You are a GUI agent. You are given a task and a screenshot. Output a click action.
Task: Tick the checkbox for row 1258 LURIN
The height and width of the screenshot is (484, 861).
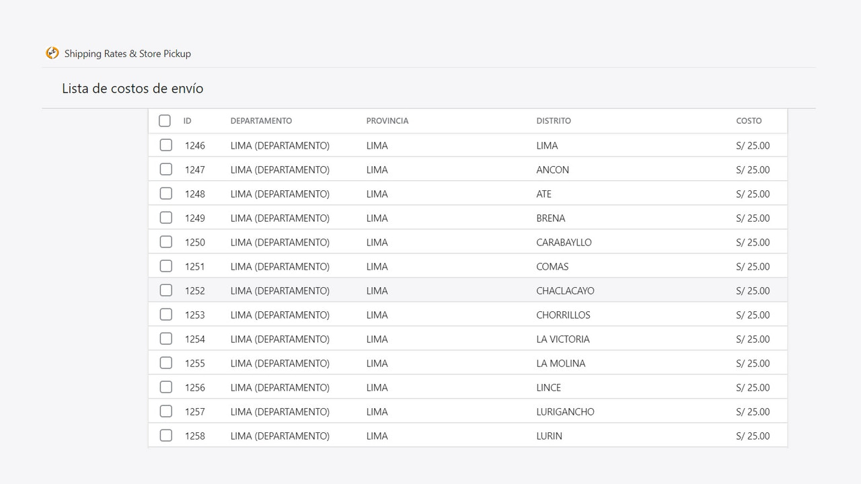tap(166, 436)
